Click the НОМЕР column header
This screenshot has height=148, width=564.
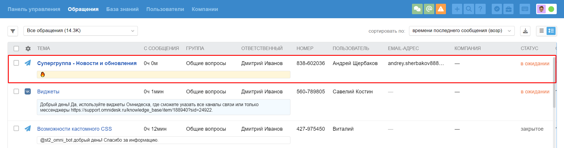click(305, 49)
